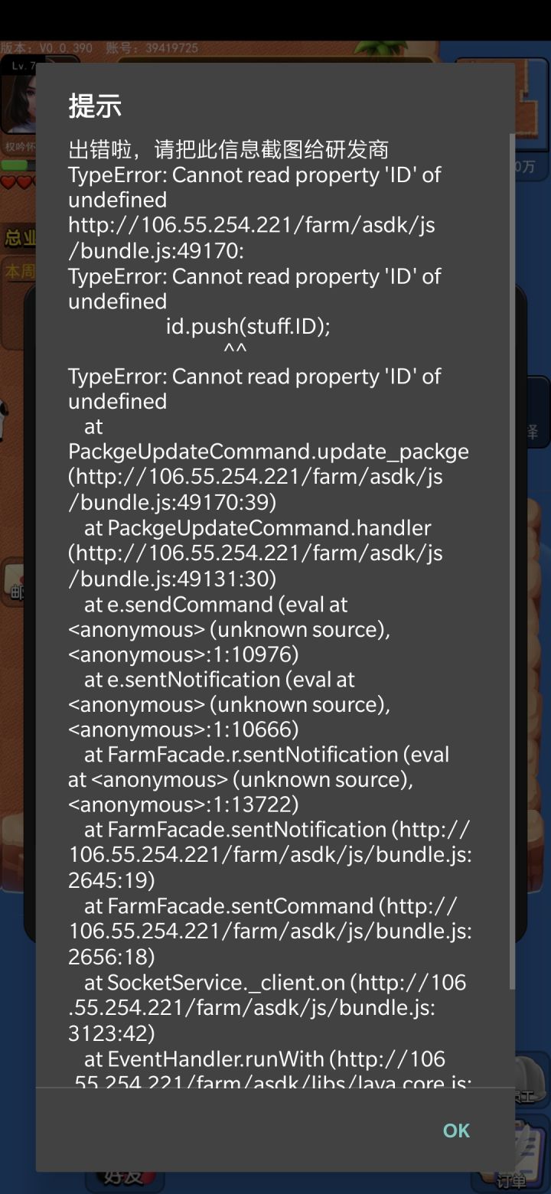Open the player avatar portrait
The image size is (551, 1194).
pos(18,101)
